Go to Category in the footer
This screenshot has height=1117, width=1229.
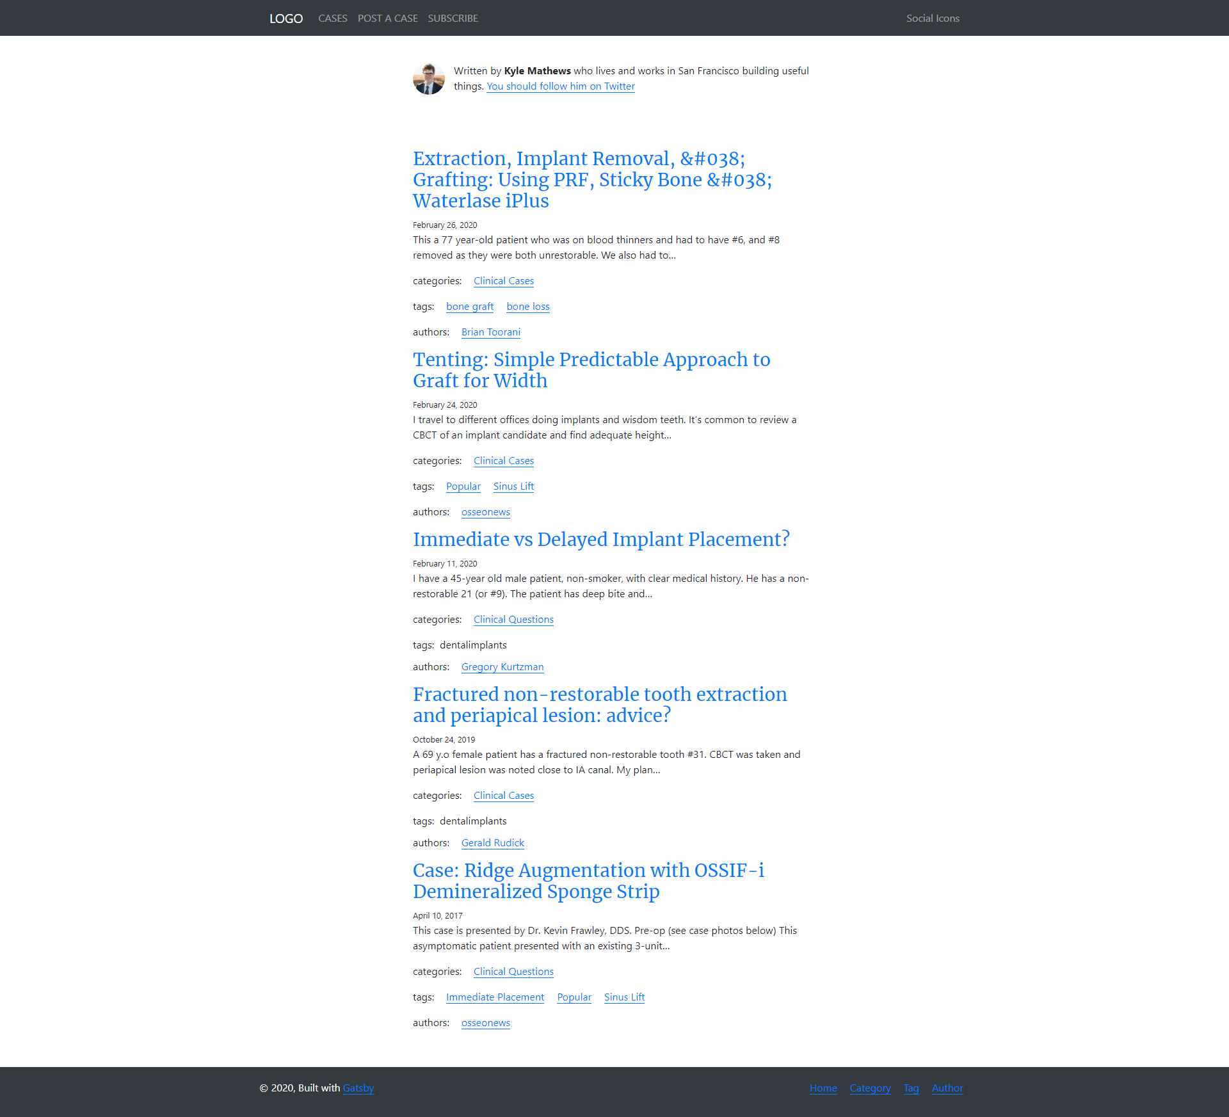[869, 1088]
